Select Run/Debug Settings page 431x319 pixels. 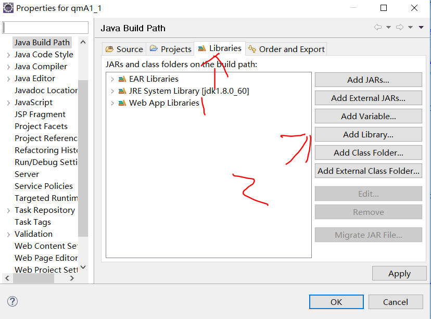[46, 162]
